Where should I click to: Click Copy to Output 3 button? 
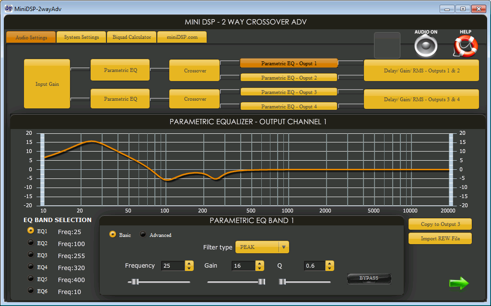click(x=440, y=224)
